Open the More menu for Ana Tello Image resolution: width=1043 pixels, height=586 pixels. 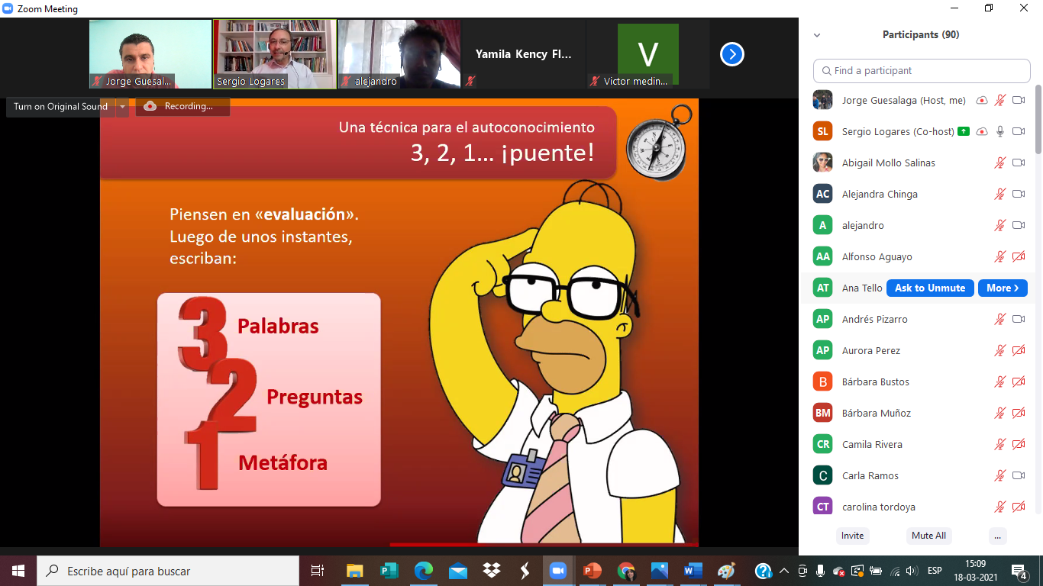(1002, 288)
